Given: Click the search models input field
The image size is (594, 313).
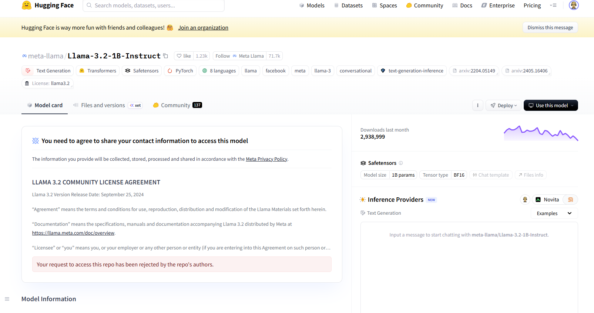Looking at the screenshot, I should 154,6.
